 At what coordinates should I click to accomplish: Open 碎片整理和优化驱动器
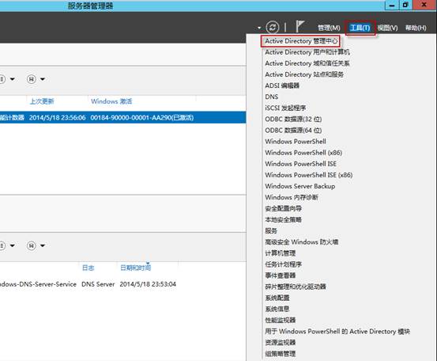[x=296, y=287]
